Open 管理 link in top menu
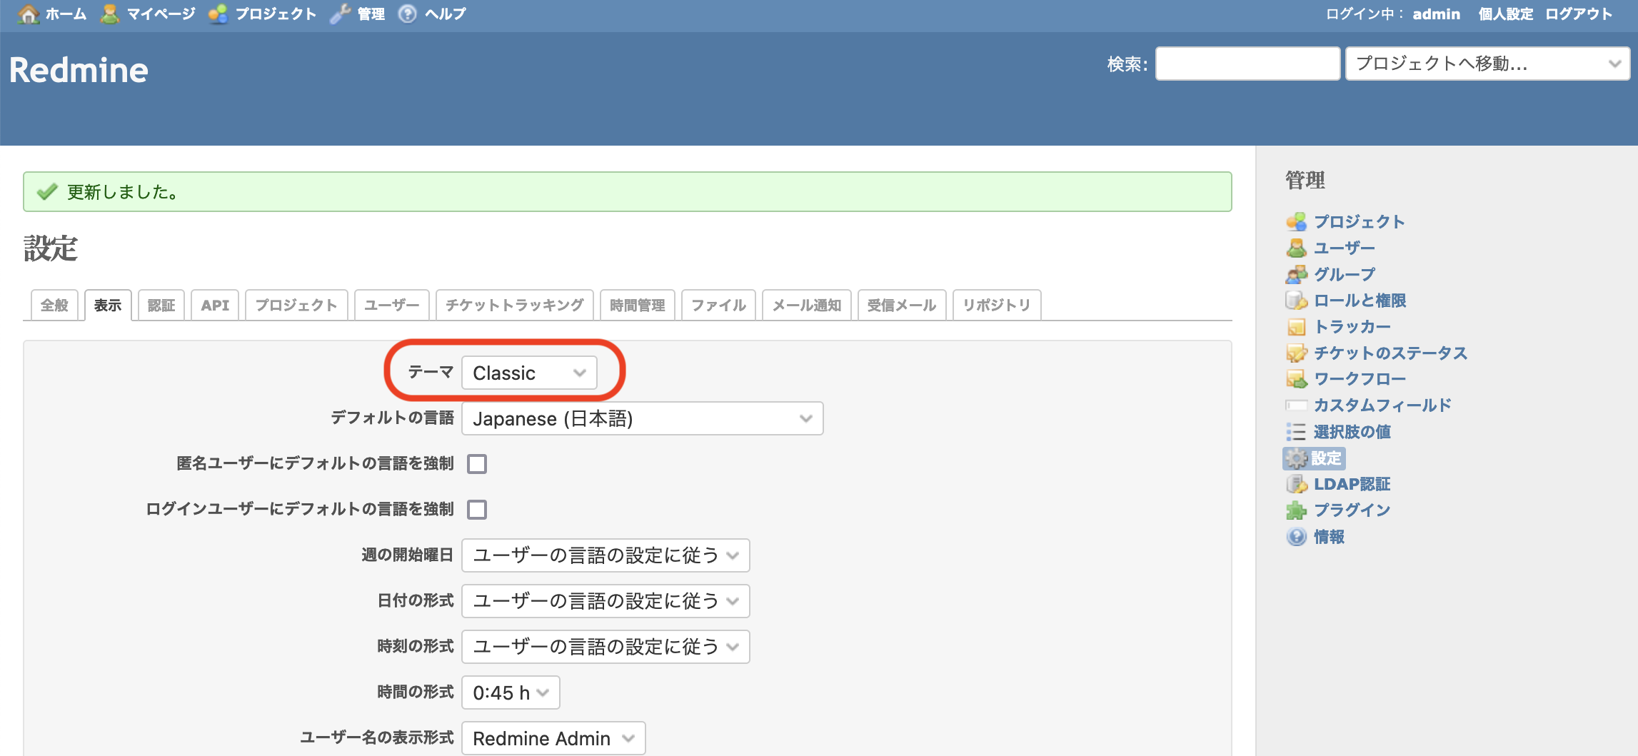Image resolution: width=1638 pixels, height=756 pixels. tap(371, 14)
